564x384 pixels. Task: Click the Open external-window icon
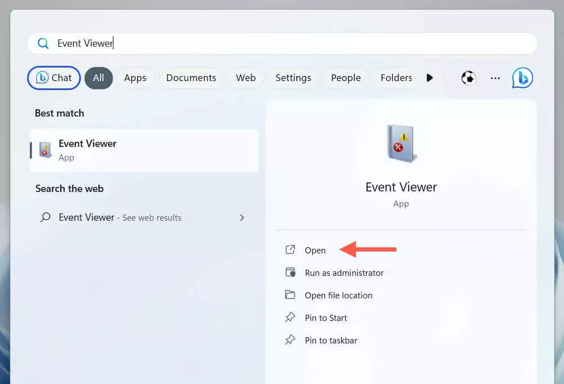coord(290,249)
